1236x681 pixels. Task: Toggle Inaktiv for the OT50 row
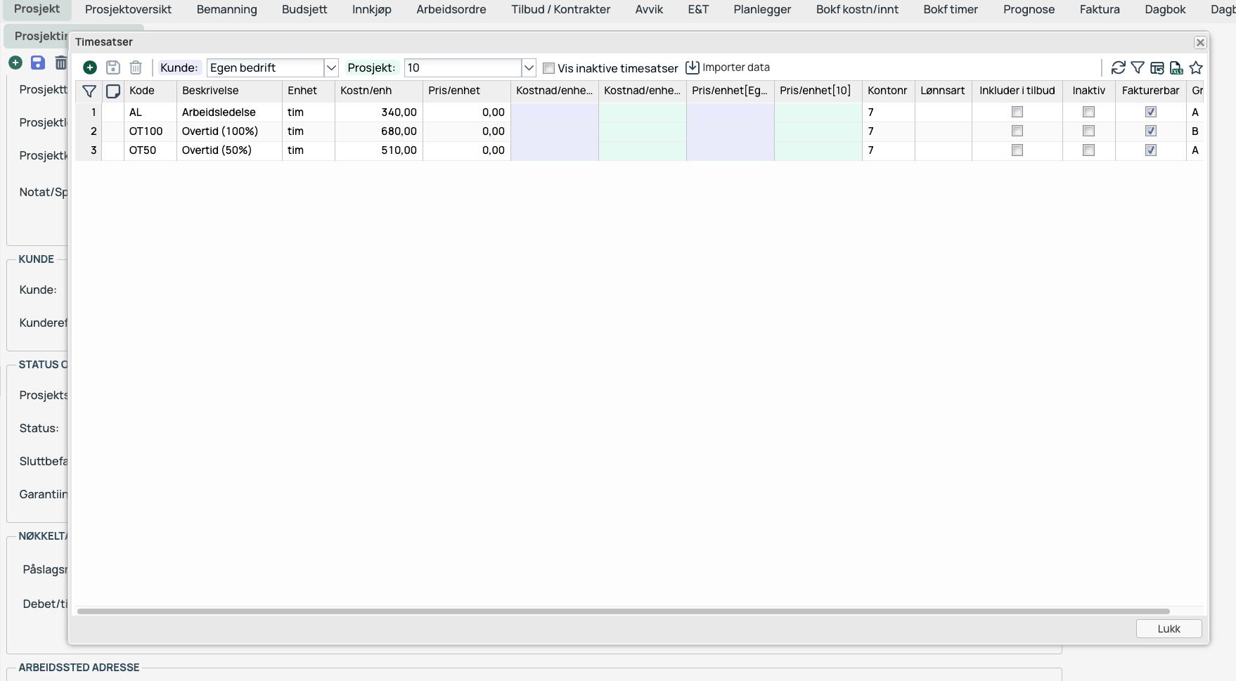1089,150
